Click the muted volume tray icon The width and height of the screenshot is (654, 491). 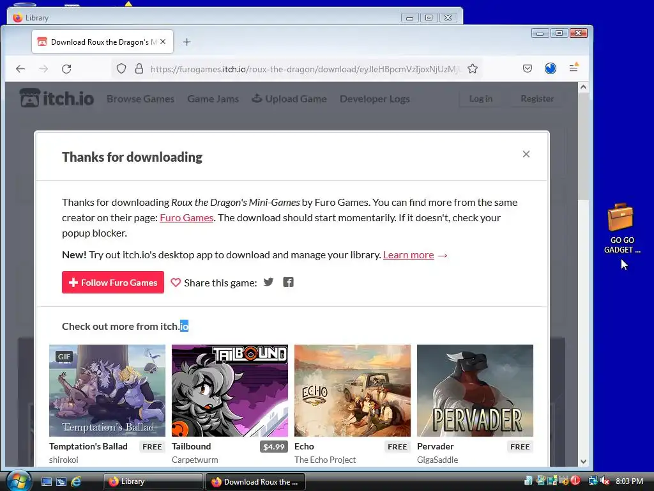click(605, 481)
